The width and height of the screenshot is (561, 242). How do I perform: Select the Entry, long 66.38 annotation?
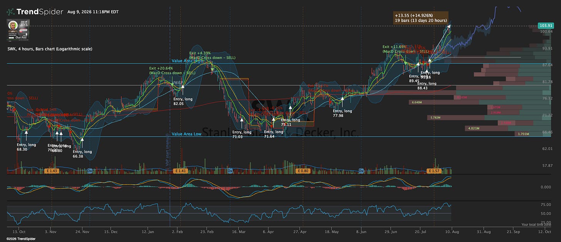pyautogui.click(x=82, y=154)
